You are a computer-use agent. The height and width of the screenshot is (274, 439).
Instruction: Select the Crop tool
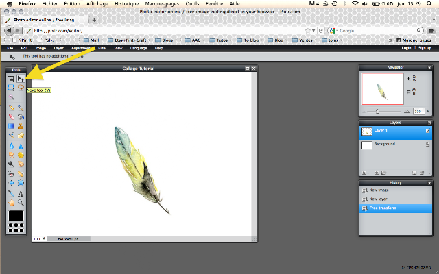click(x=11, y=79)
